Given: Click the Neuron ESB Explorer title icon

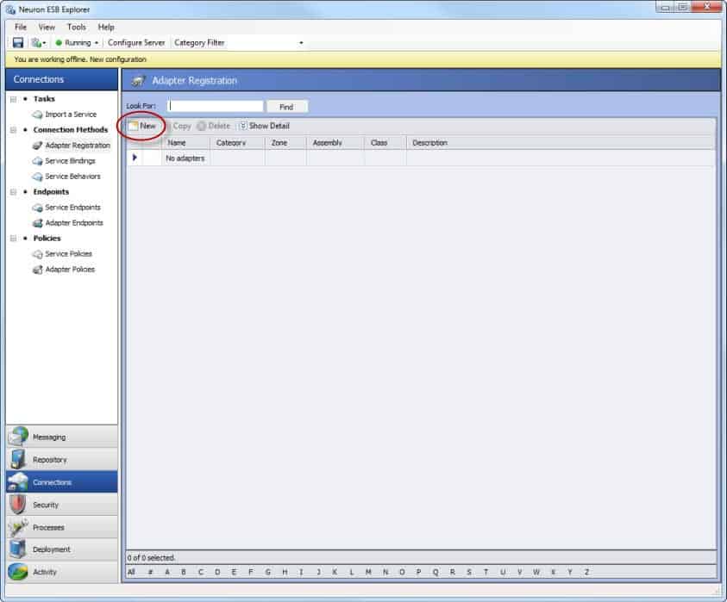Looking at the screenshot, I should 10,9.
